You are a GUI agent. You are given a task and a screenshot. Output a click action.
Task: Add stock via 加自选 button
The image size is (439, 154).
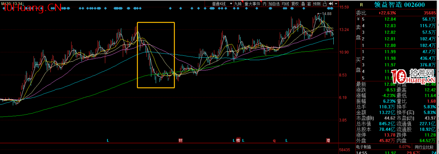[274, 4]
